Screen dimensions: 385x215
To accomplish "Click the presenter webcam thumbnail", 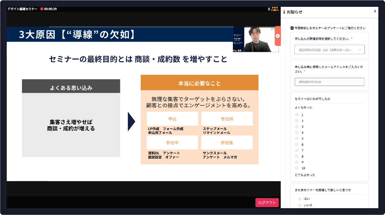I will [256, 39].
